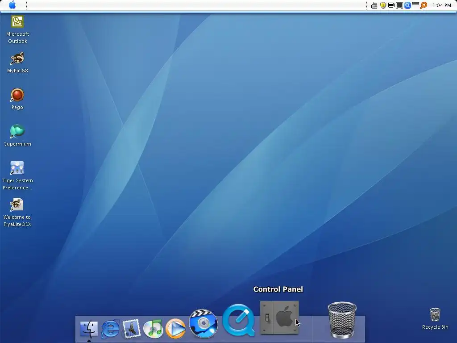Click the Supermium label text
The image size is (457, 343).
[17, 144]
